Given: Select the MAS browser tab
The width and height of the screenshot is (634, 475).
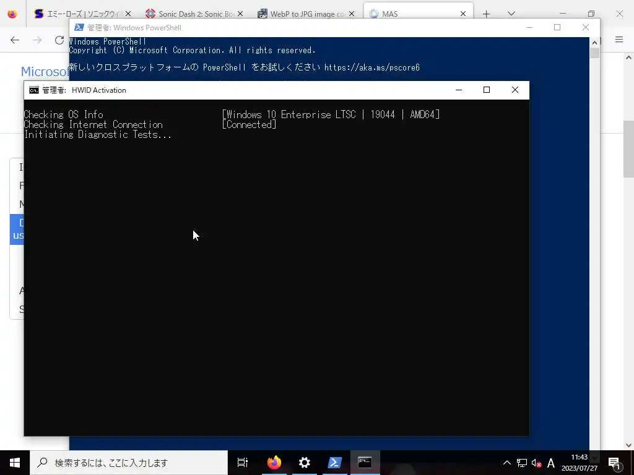Looking at the screenshot, I should [x=419, y=14].
